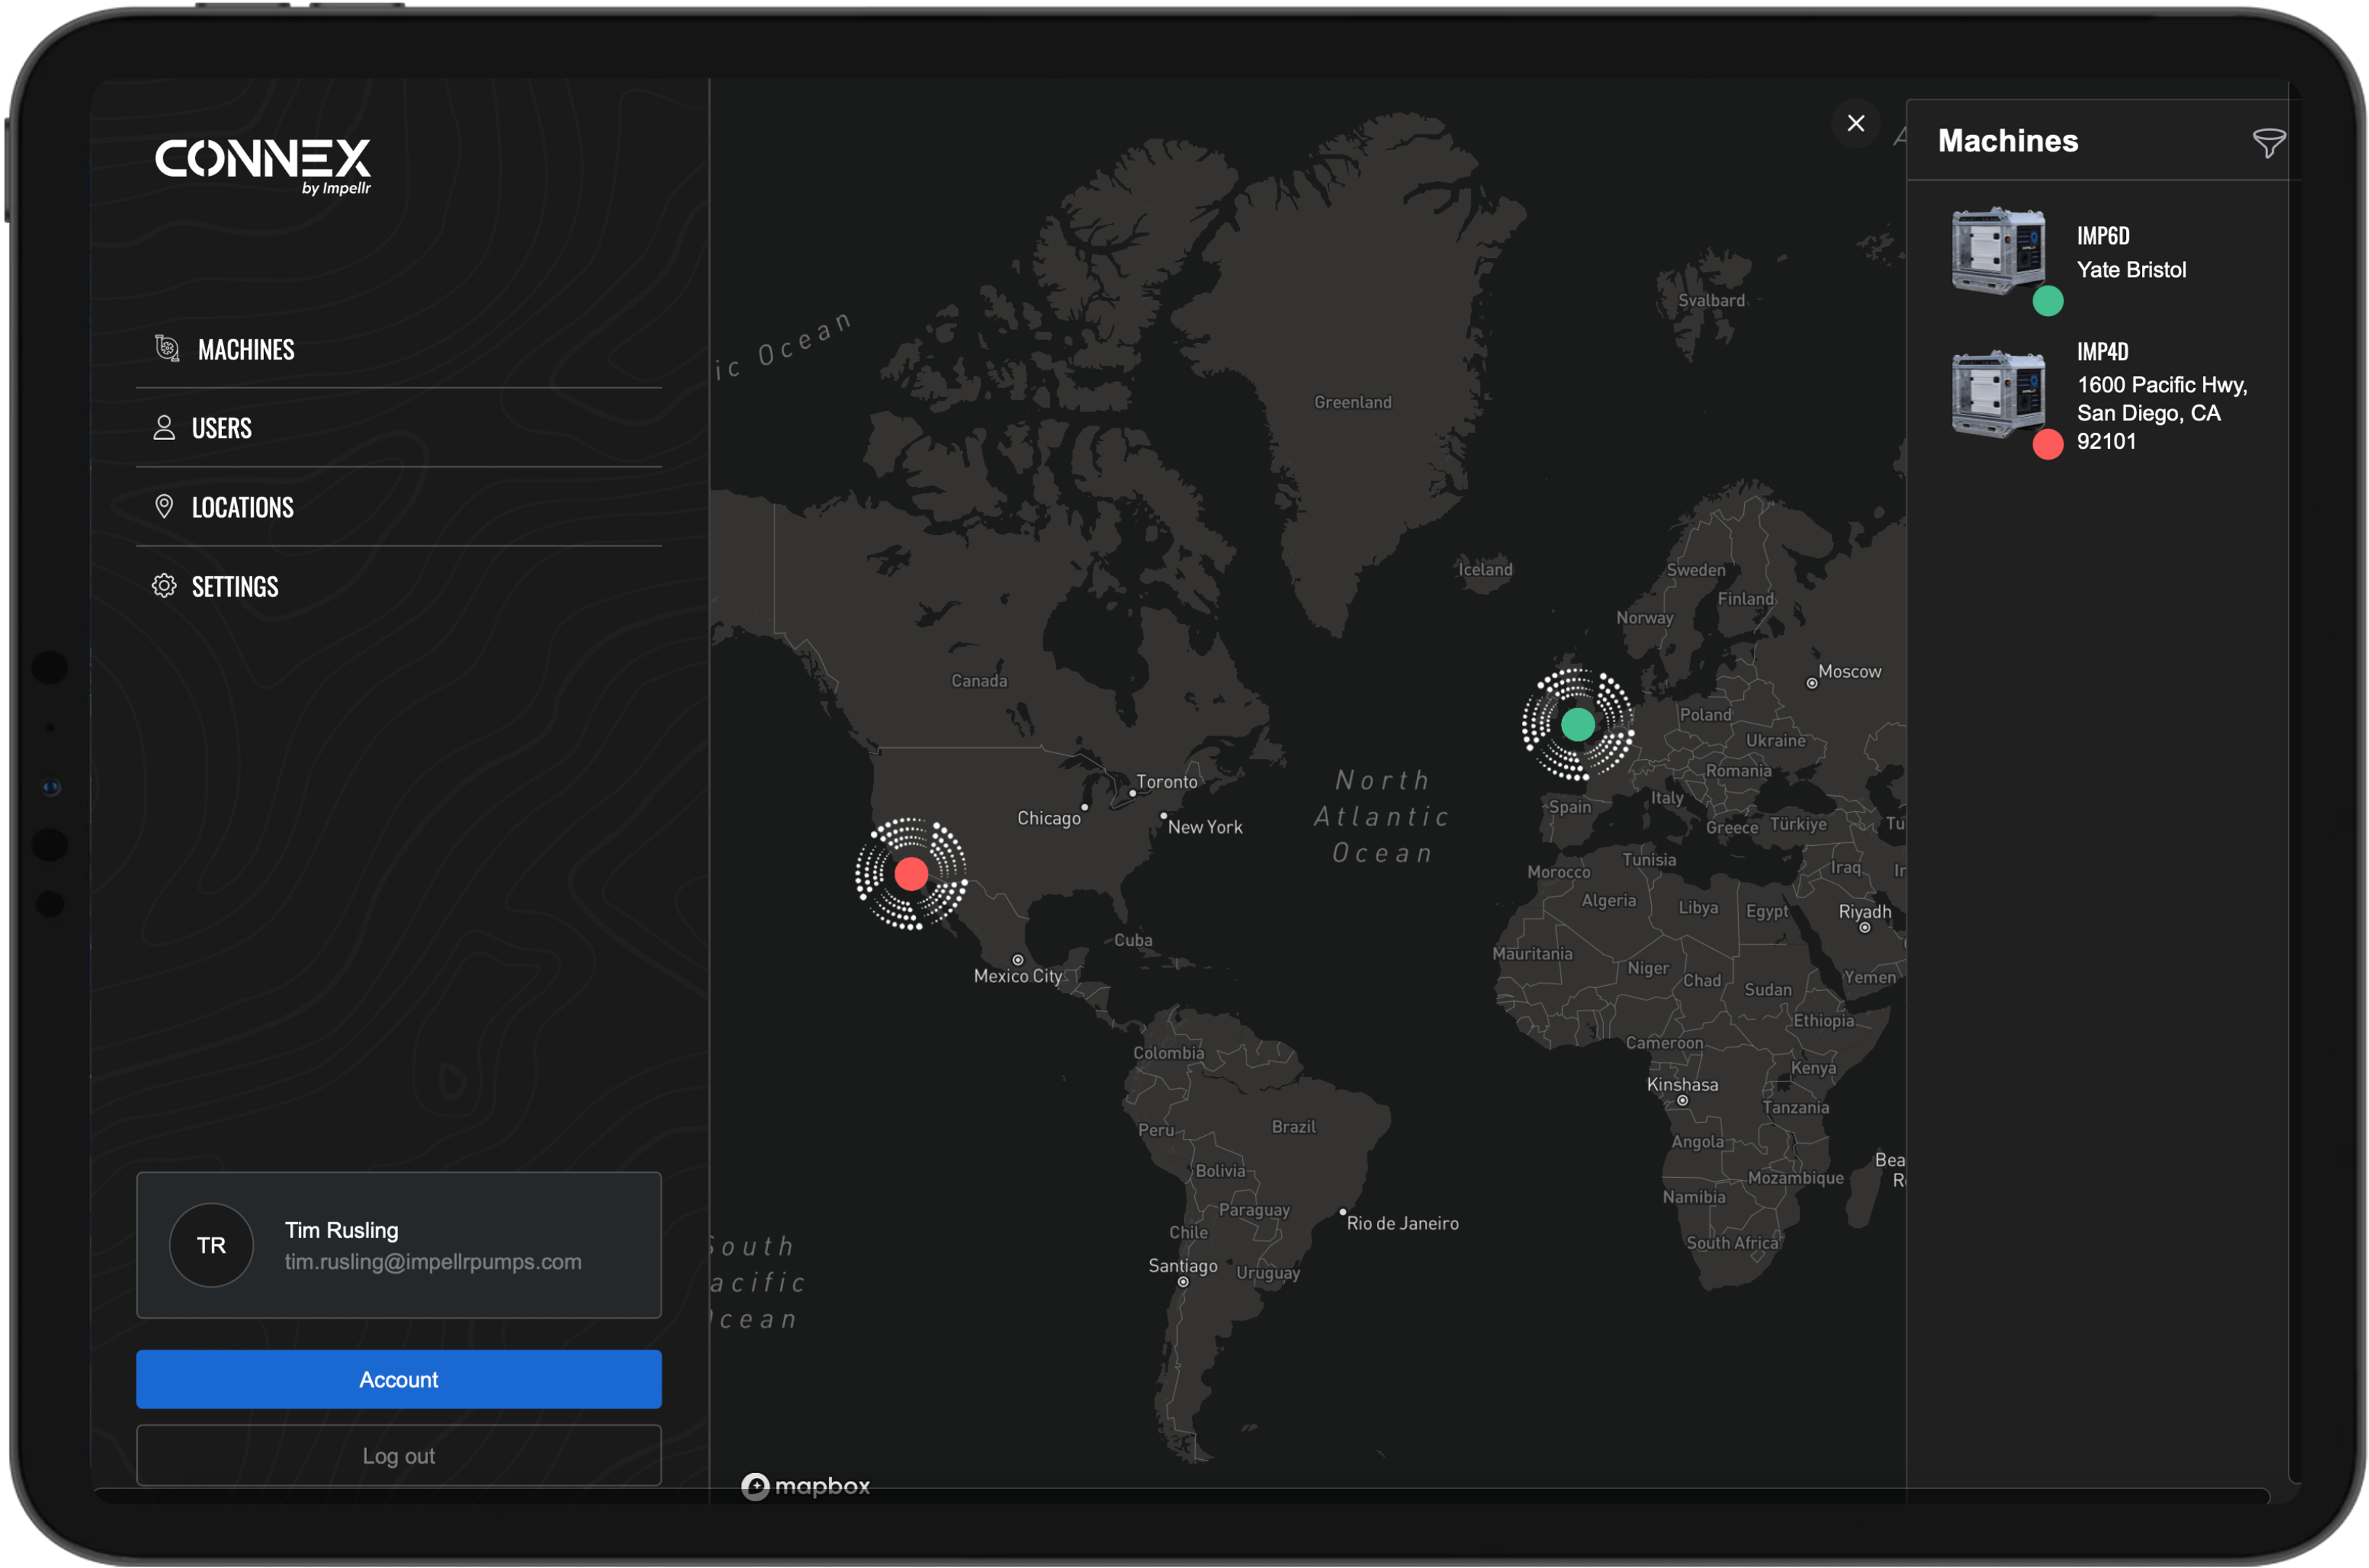Open the SETTINGS menu item
This screenshot has width=2369, height=1568.
pos(235,587)
